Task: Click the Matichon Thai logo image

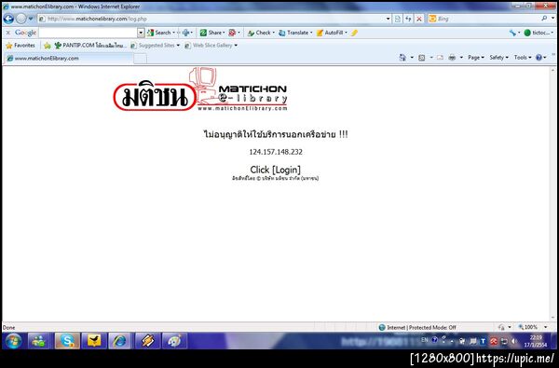Action: [x=155, y=97]
